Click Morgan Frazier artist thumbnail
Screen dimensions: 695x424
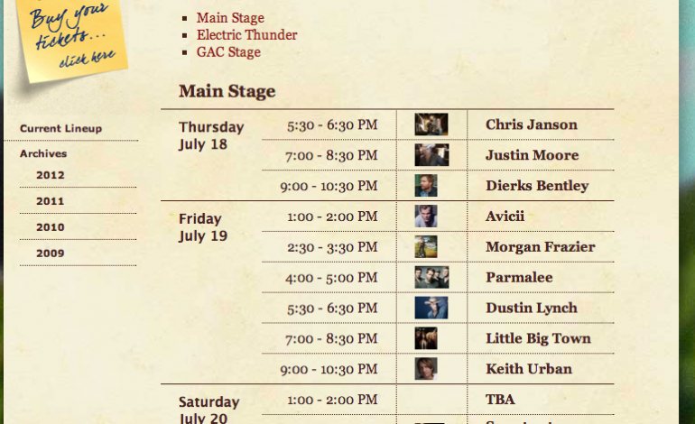click(426, 247)
